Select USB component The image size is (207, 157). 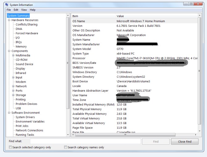pyautogui.click(x=18, y=108)
